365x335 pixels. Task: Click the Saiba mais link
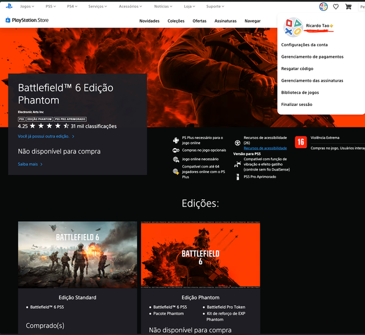[30, 164]
